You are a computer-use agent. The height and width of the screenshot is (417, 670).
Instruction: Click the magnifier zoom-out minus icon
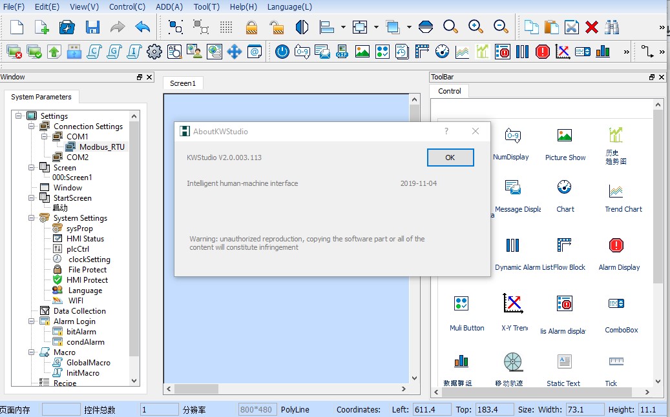coord(501,27)
